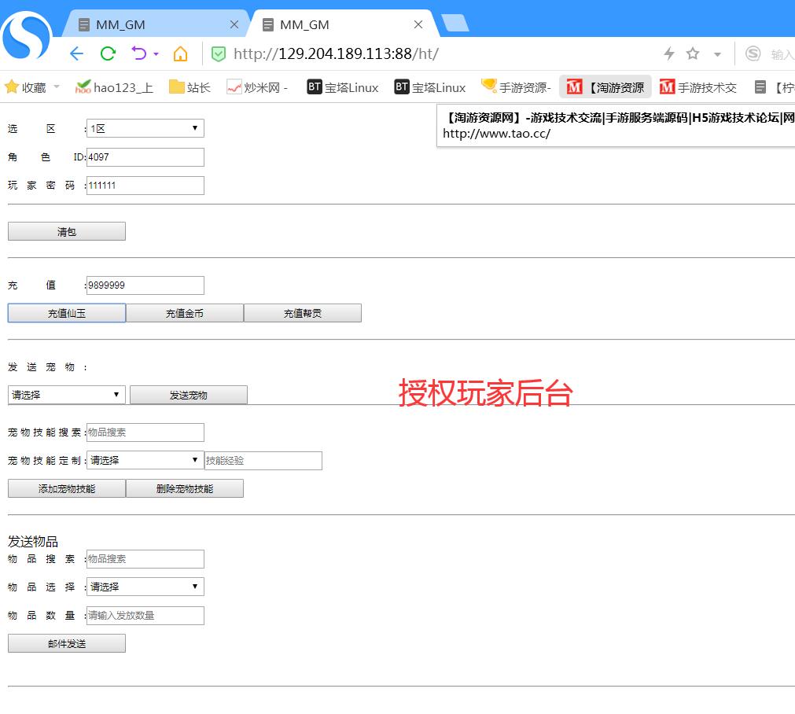Screen dimensions: 795x714
Task: Click the star bookmark icon in address bar
Action: tap(693, 53)
